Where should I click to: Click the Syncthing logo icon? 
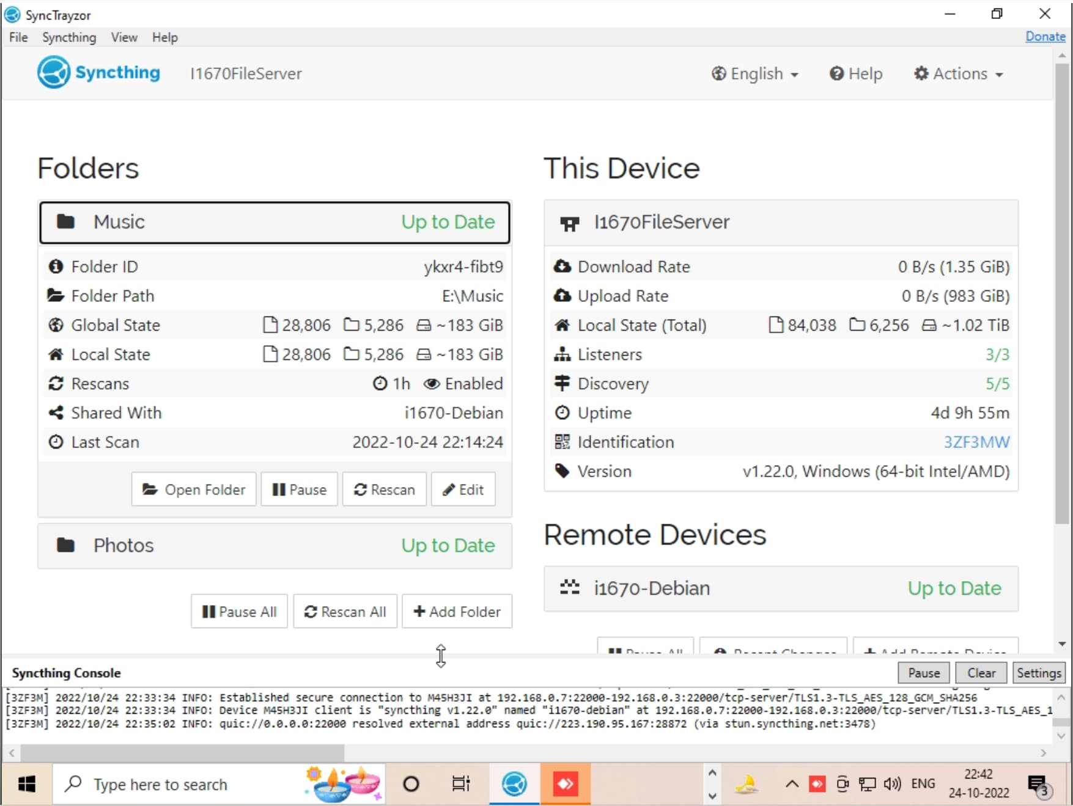(x=54, y=72)
